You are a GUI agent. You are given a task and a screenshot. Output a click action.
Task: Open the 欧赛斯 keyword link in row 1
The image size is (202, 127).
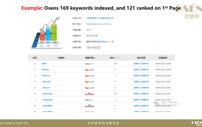tap(44, 64)
